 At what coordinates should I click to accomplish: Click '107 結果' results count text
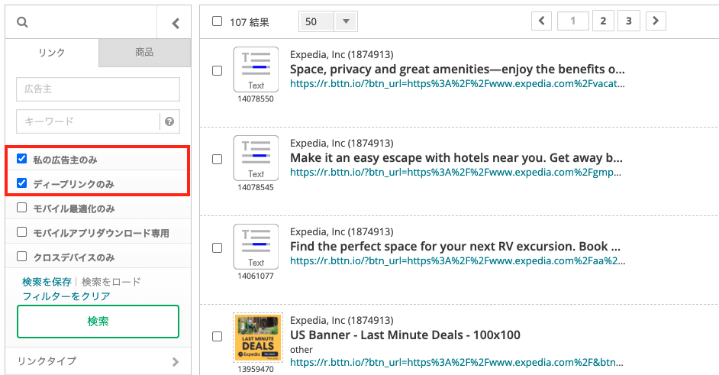point(249,22)
